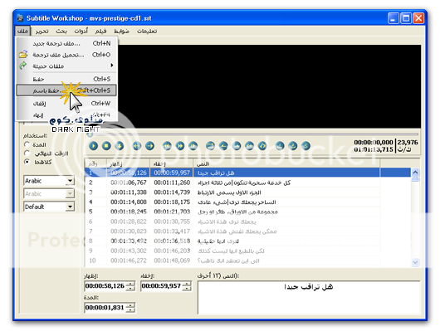
Task: Jump to previous subtitle with left-arrow icon
Action: coord(137,146)
